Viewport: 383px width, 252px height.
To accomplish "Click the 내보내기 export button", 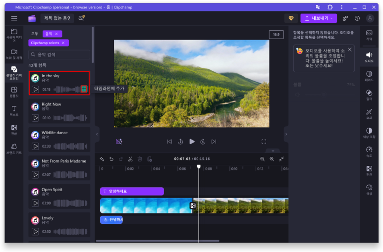I will pyautogui.click(x=319, y=18).
